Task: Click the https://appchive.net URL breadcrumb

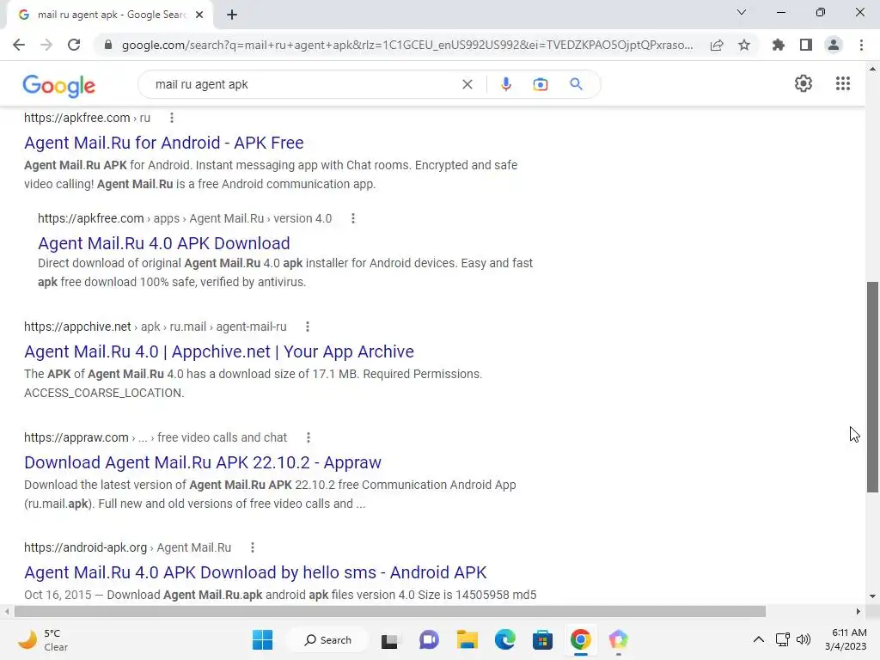Action: 77,327
